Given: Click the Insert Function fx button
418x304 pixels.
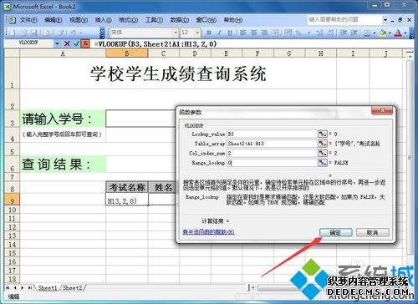Looking at the screenshot, I should (x=85, y=43).
